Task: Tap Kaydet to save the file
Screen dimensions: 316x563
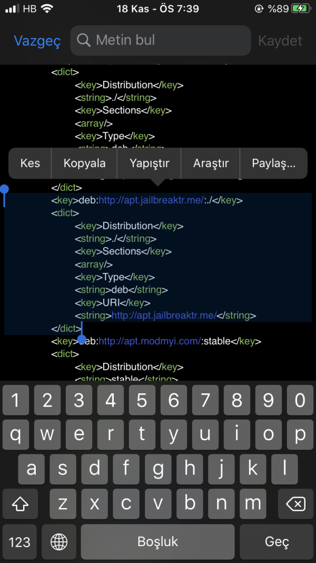Action: tap(280, 41)
